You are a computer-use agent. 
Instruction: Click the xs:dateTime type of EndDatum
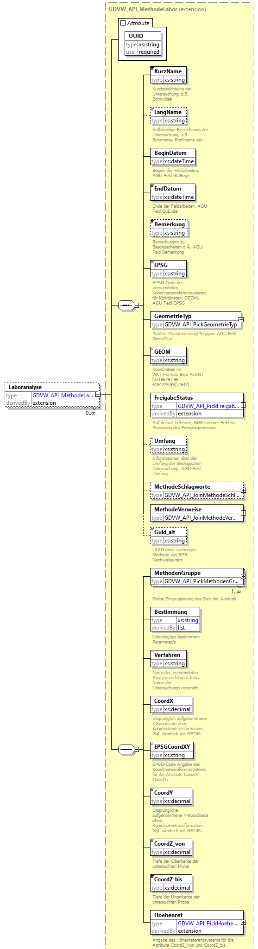click(179, 197)
